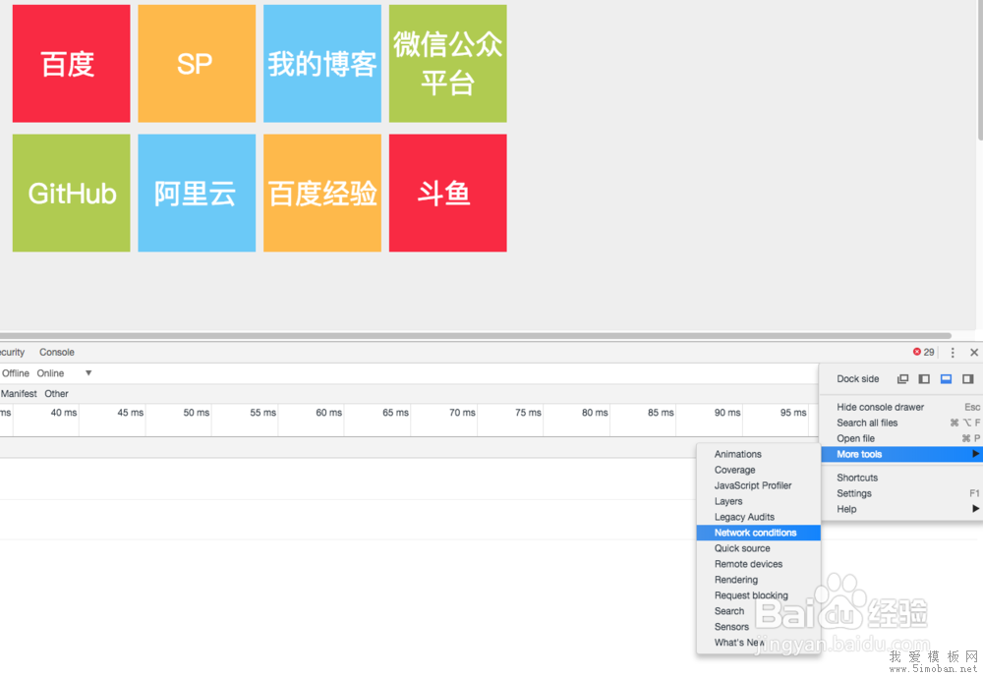Click the 45 ms timeline label

(131, 413)
